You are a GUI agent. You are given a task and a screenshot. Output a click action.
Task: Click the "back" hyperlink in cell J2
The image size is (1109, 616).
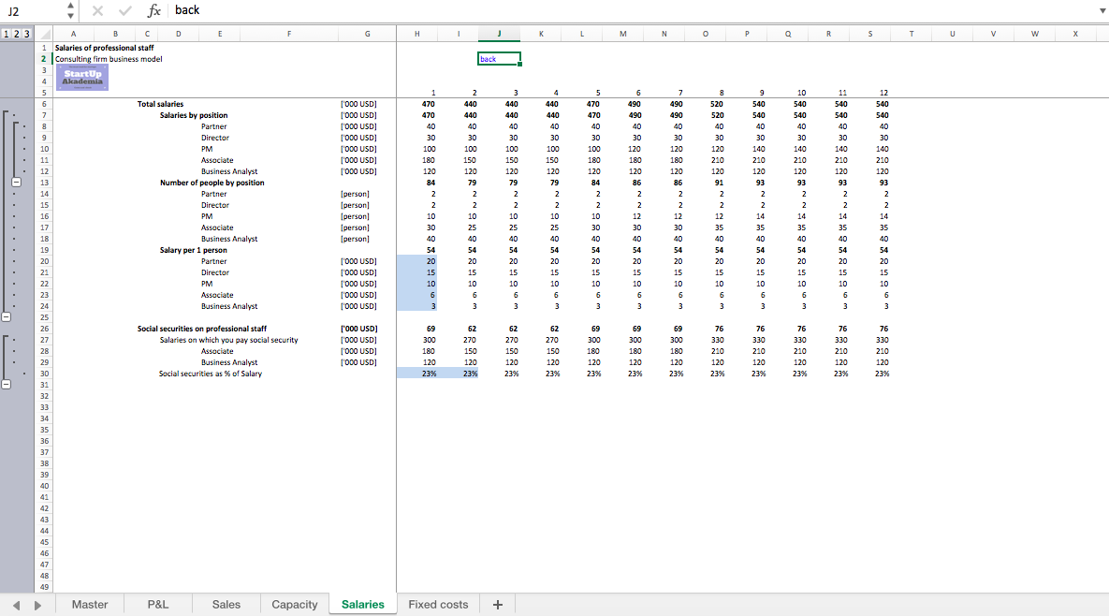click(x=488, y=58)
